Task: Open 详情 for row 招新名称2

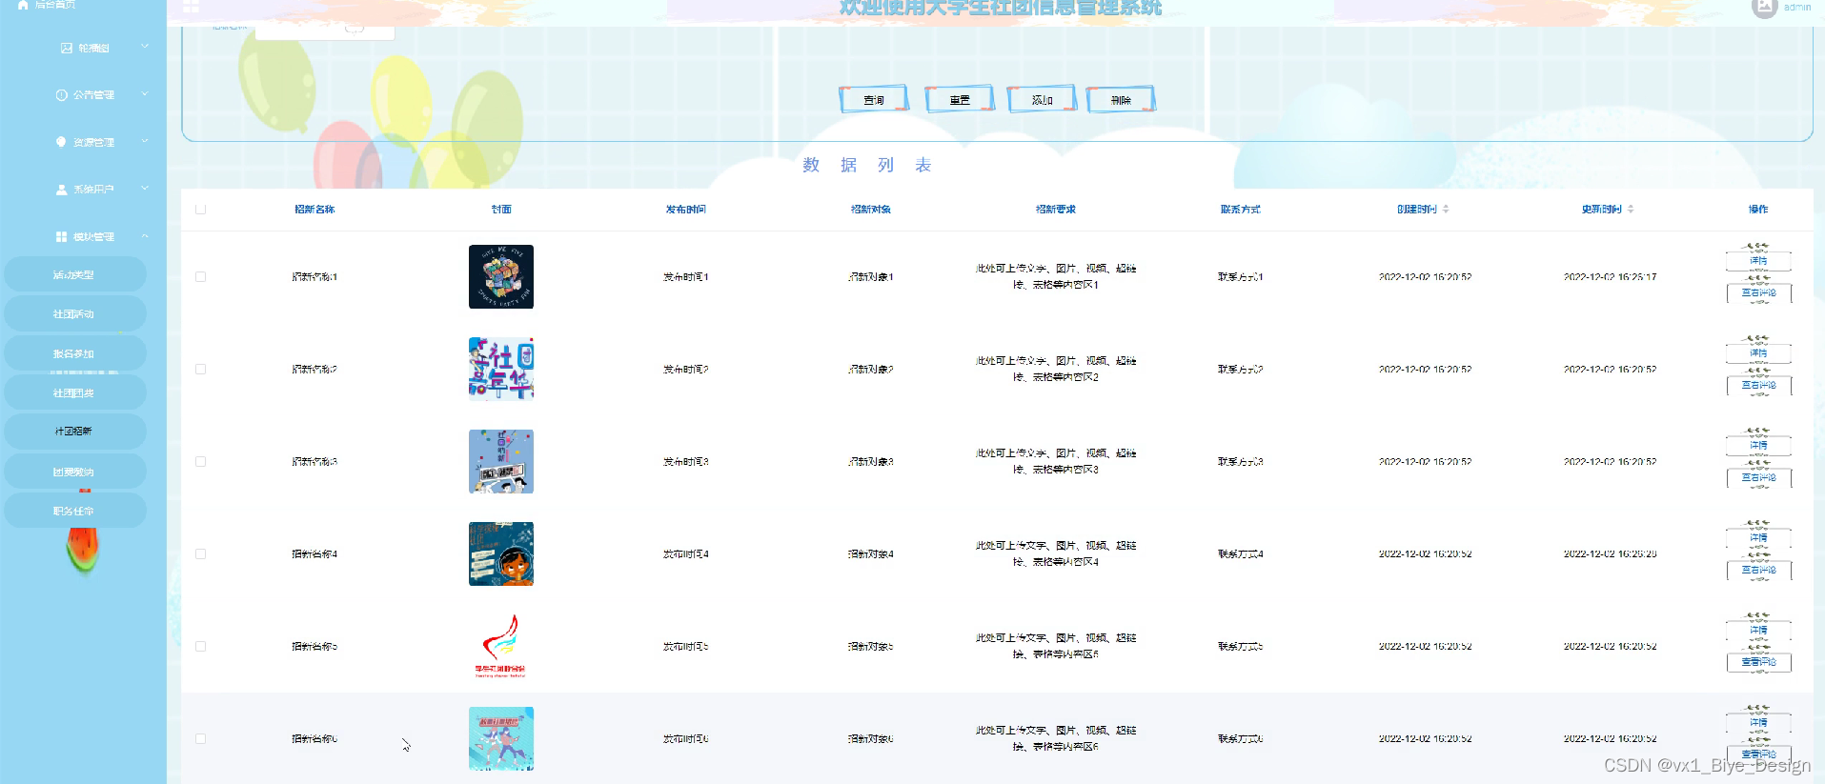Action: click(x=1758, y=352)
